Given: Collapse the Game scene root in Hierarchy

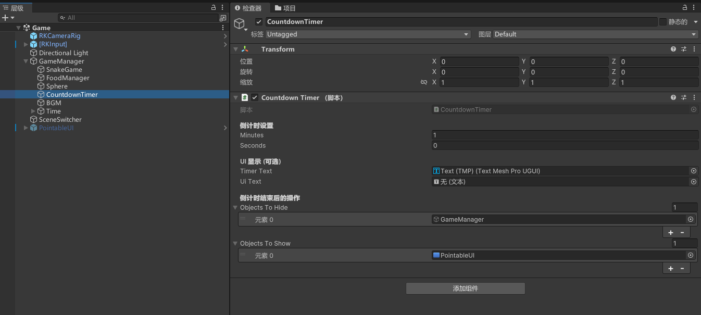Looking at the screenshot, I should pyautogui.click(x=19, y=28).
